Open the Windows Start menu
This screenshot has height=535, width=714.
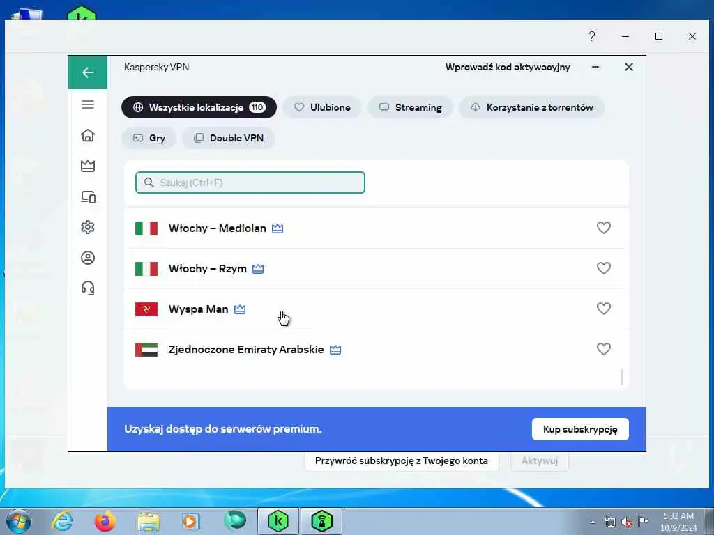[18, 521]
